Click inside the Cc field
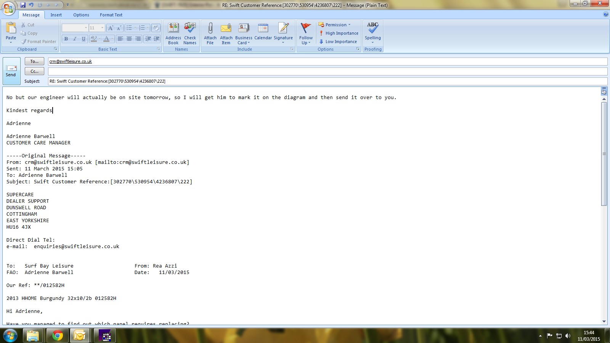Viewport: 610px width, 343px height. click(x=327, y=71)
